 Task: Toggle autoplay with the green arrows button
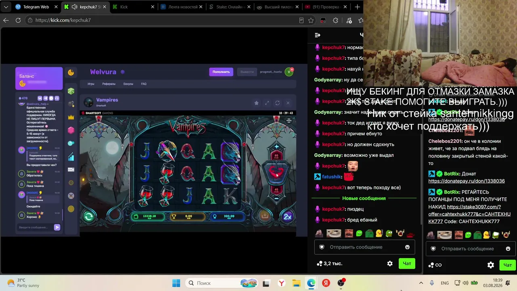[x=89, y=217]
